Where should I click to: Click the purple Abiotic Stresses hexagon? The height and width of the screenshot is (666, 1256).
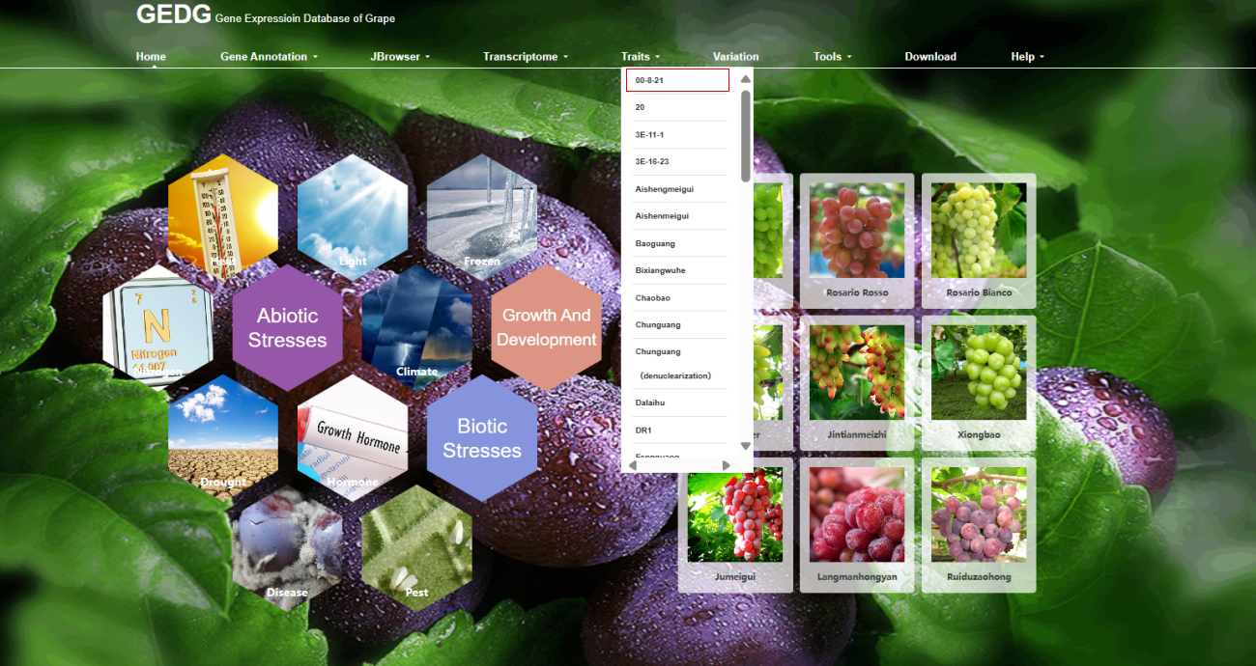(x=287, y=328)
